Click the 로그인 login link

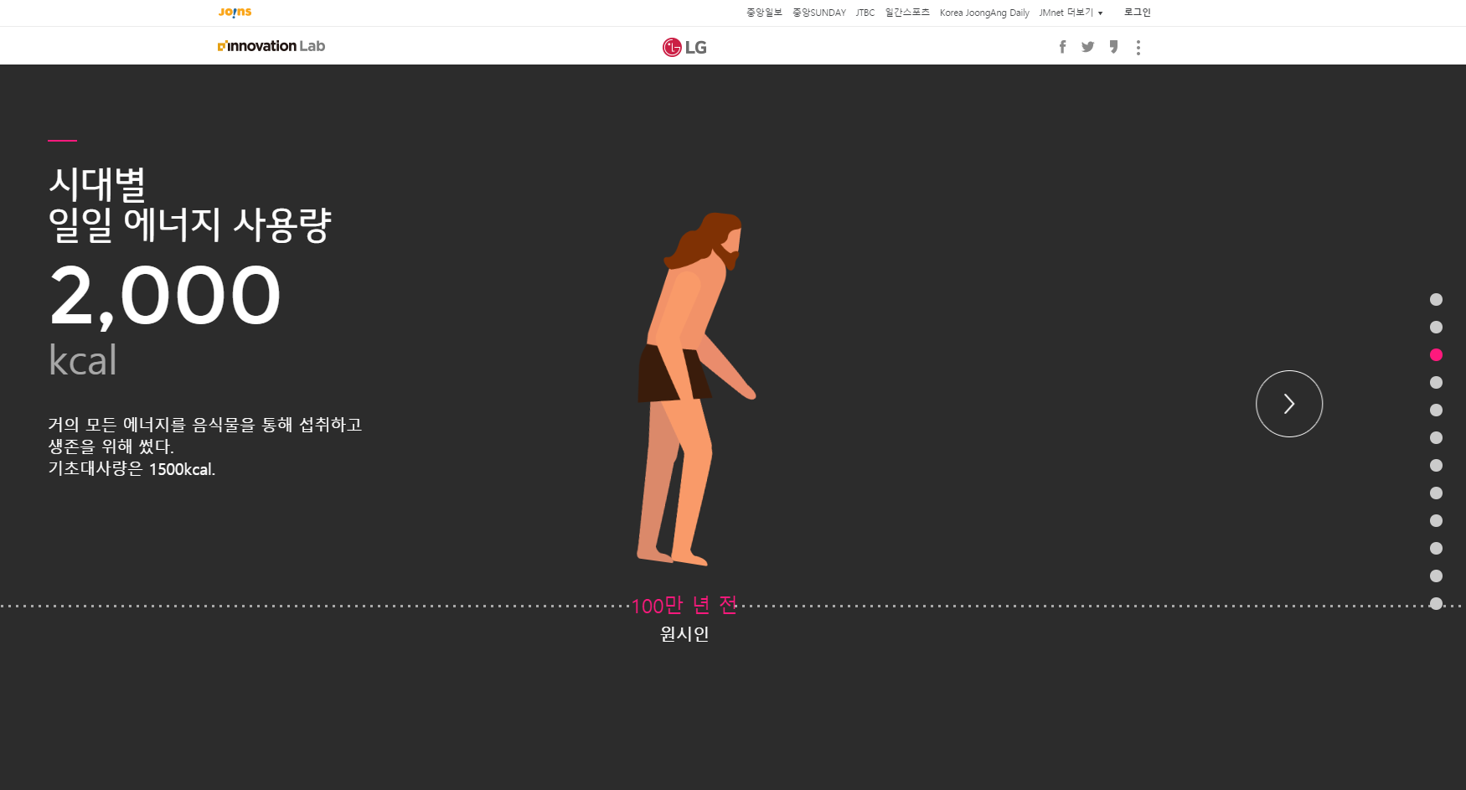point(1137,13)
